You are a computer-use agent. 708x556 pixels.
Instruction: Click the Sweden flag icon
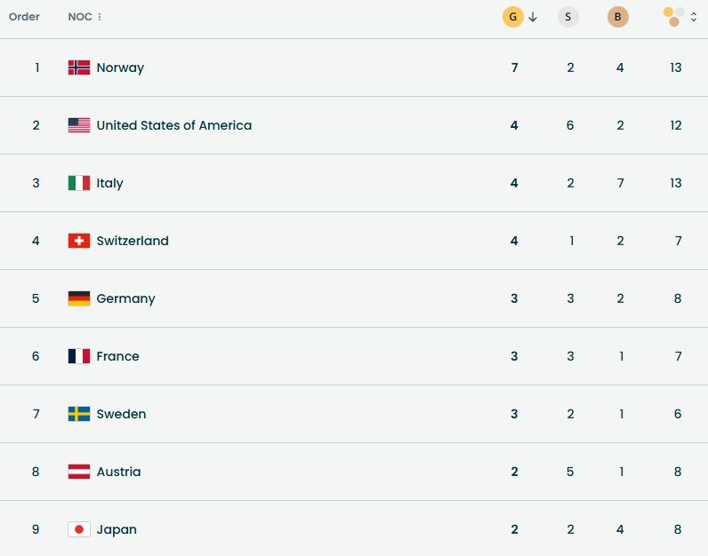click(x=79, y=414)
